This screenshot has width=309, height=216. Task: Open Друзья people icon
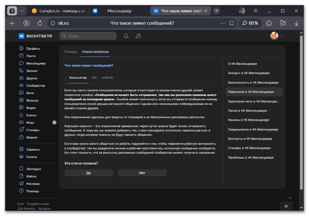click(x=21, y=78)
